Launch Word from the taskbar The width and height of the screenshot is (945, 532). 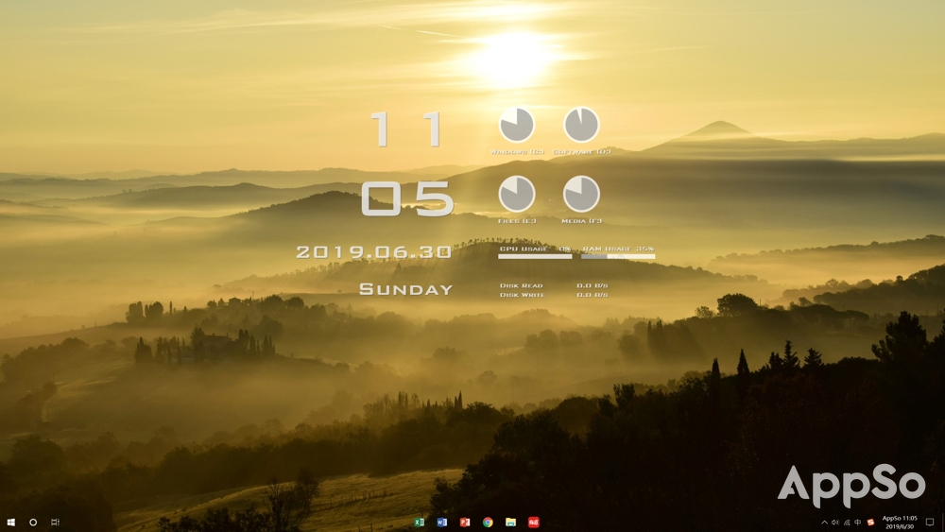click(442, 522)
